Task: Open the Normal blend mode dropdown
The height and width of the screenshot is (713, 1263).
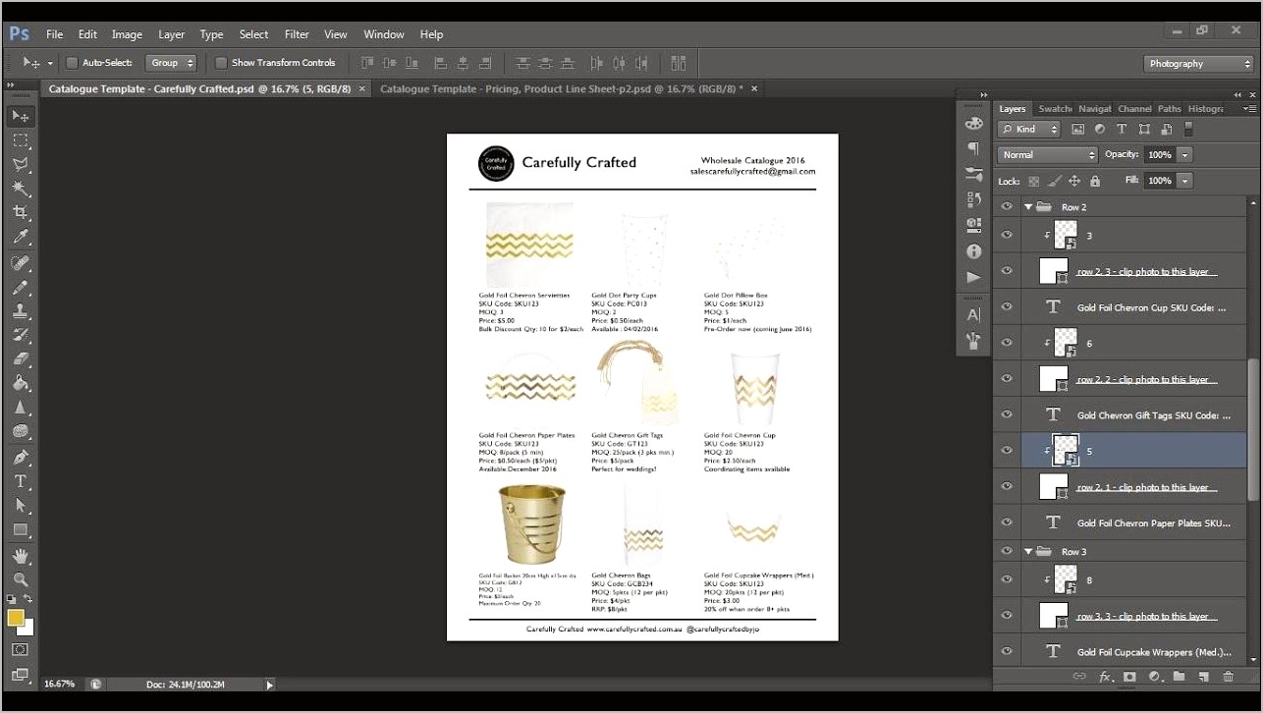Action: pos(1048,155)
